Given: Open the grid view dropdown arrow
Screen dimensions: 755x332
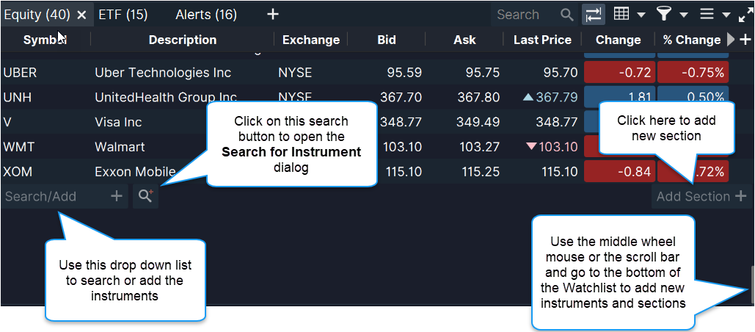Looking at the screenshot, I should point(641,15).
